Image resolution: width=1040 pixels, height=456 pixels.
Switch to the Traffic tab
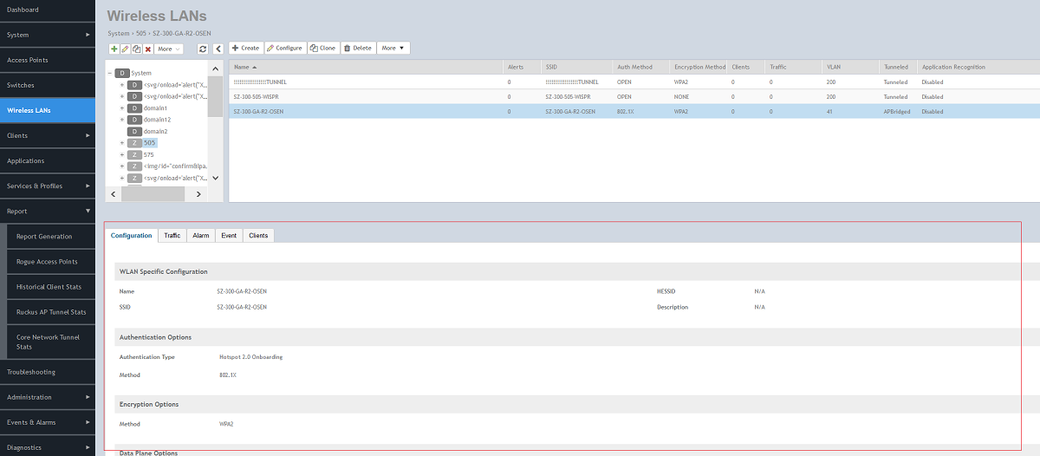click(x=172, y=236)
